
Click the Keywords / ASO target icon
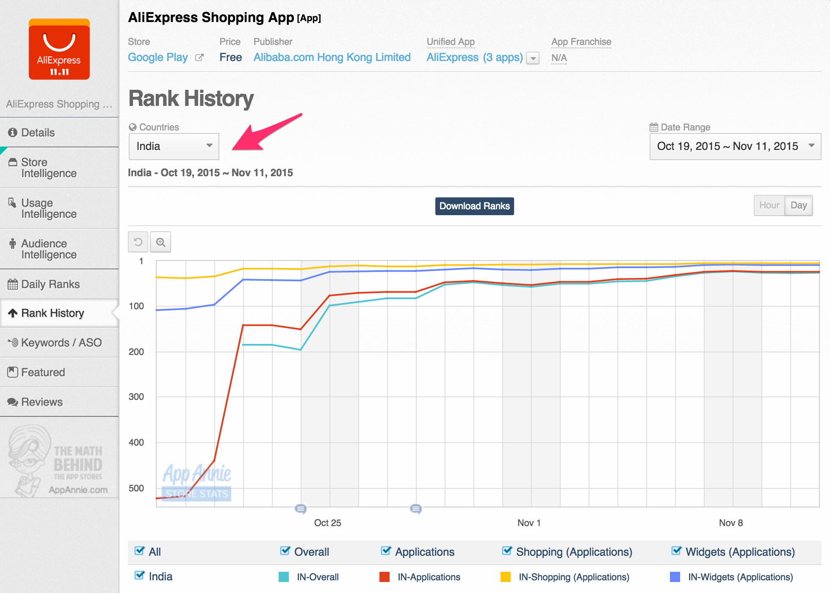click(x=13, y=342)
